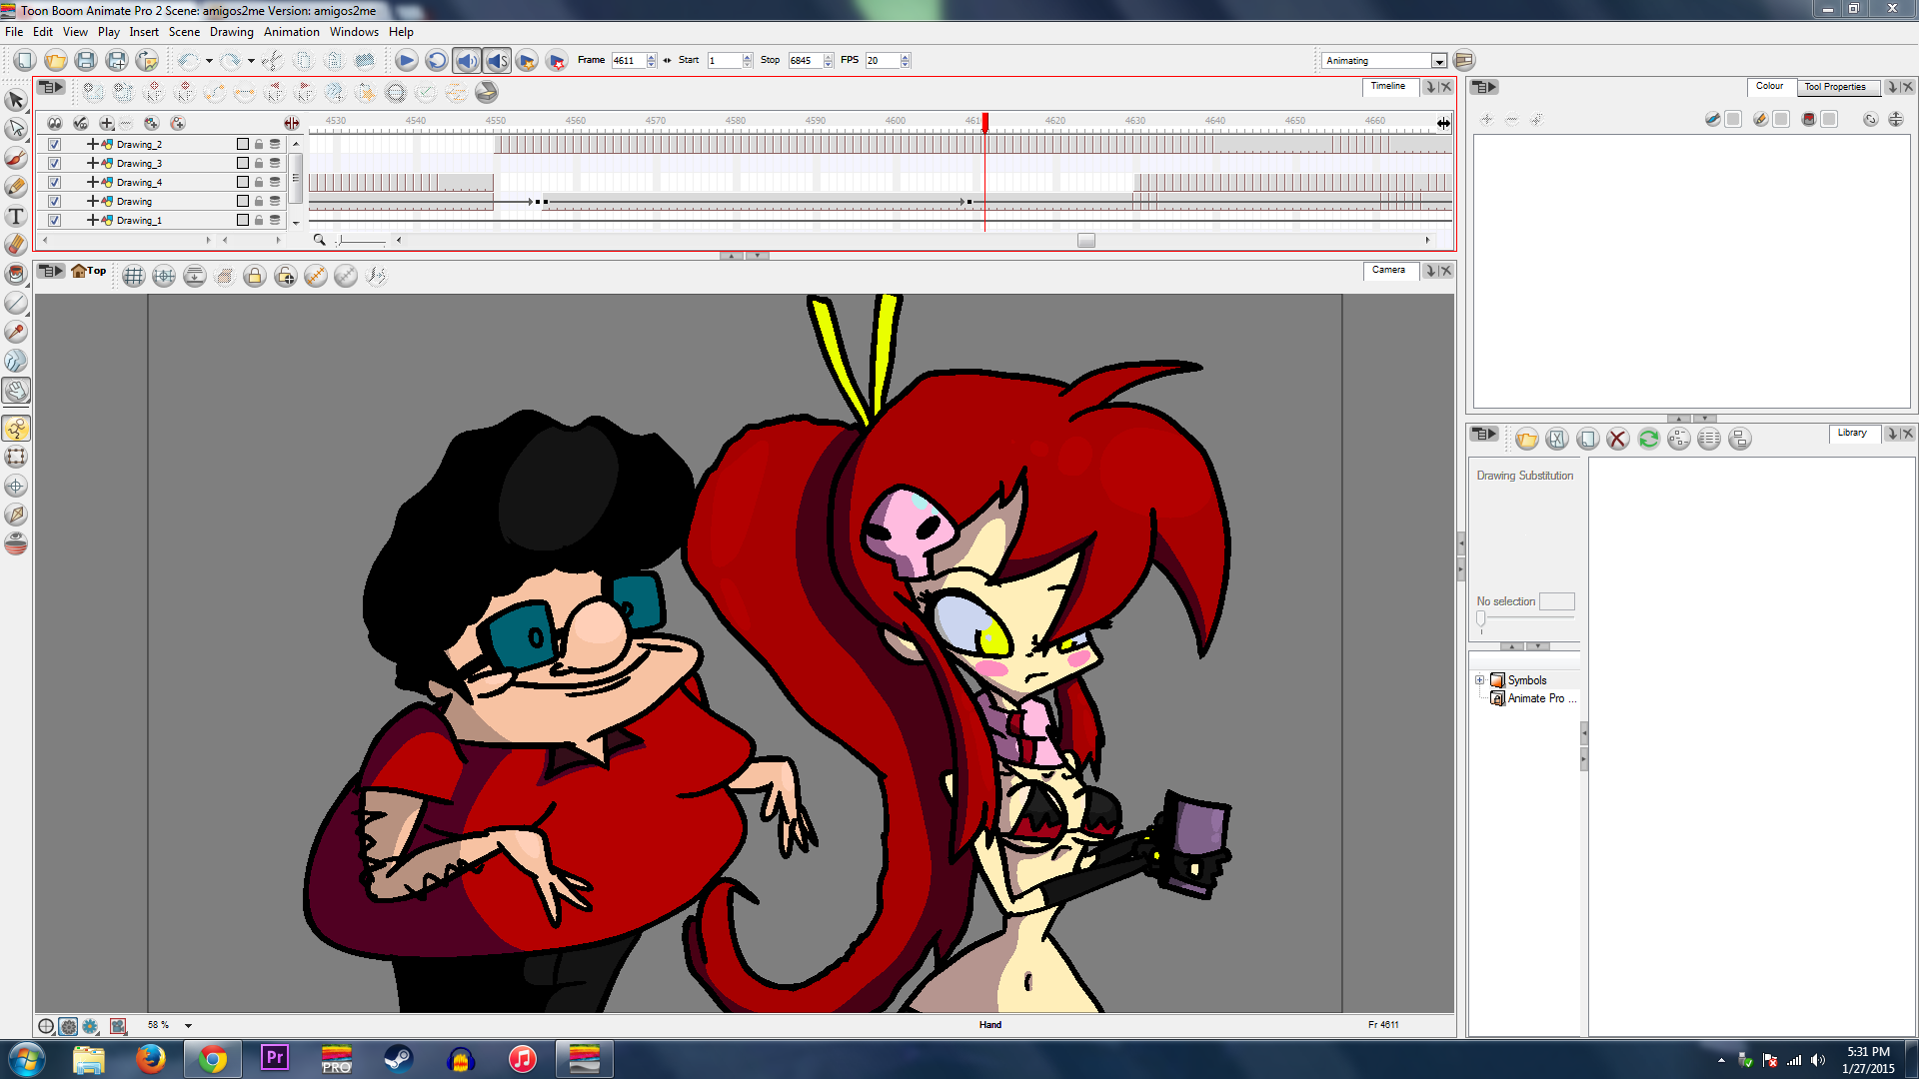Toggle the Loop playback button
Image resolution: width=1919 pixels, height=1079 pixels.
coord(437,60)
